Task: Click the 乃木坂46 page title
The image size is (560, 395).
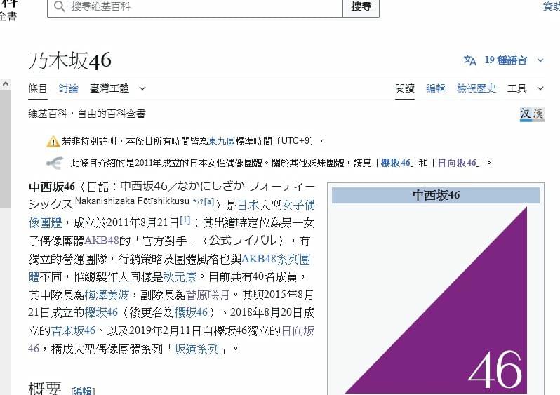Action: (x=69, y=60)
